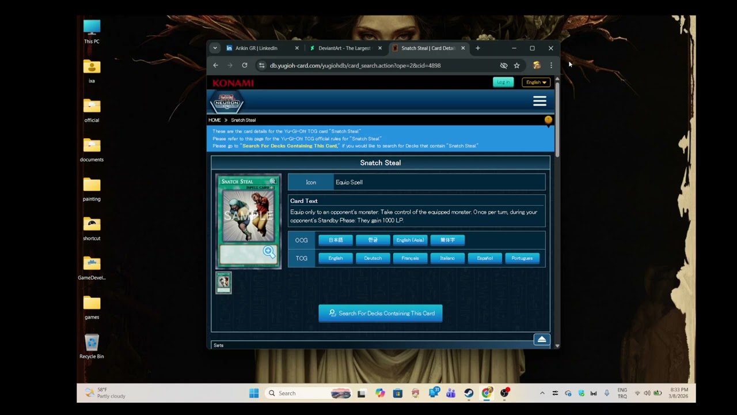Screen dimensions: 737x415
Task: Click the large Snatch Steal card image
Action: (248, 221)
